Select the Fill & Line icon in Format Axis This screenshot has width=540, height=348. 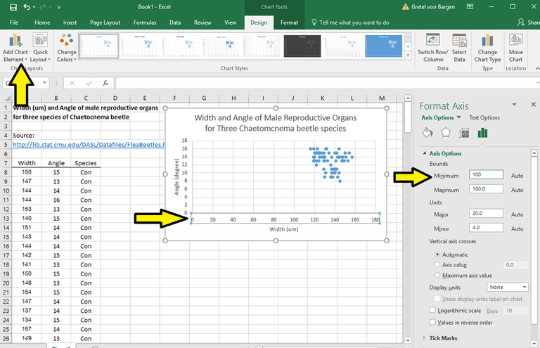tap(427, 133)
